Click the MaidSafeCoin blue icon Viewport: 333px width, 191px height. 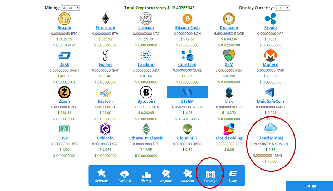[270, 93]
